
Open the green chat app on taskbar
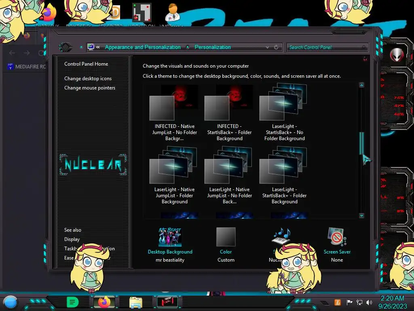tap(73, 302)
